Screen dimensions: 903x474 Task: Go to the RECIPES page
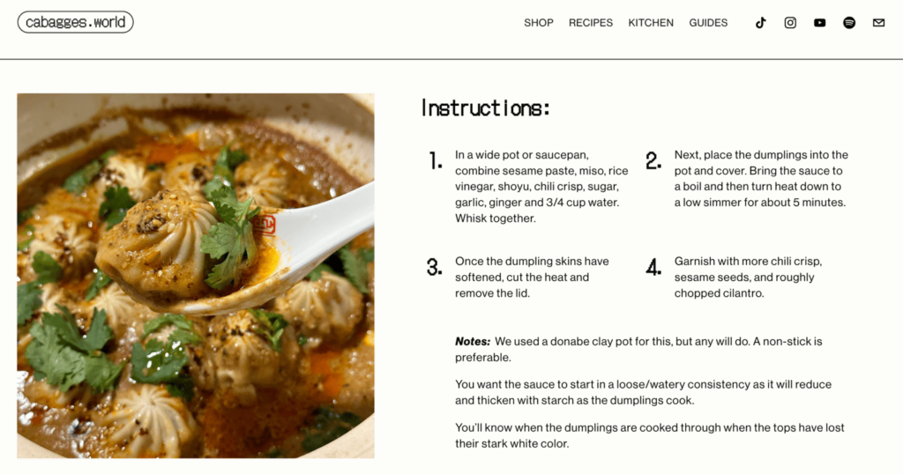(x=591, y=23)
